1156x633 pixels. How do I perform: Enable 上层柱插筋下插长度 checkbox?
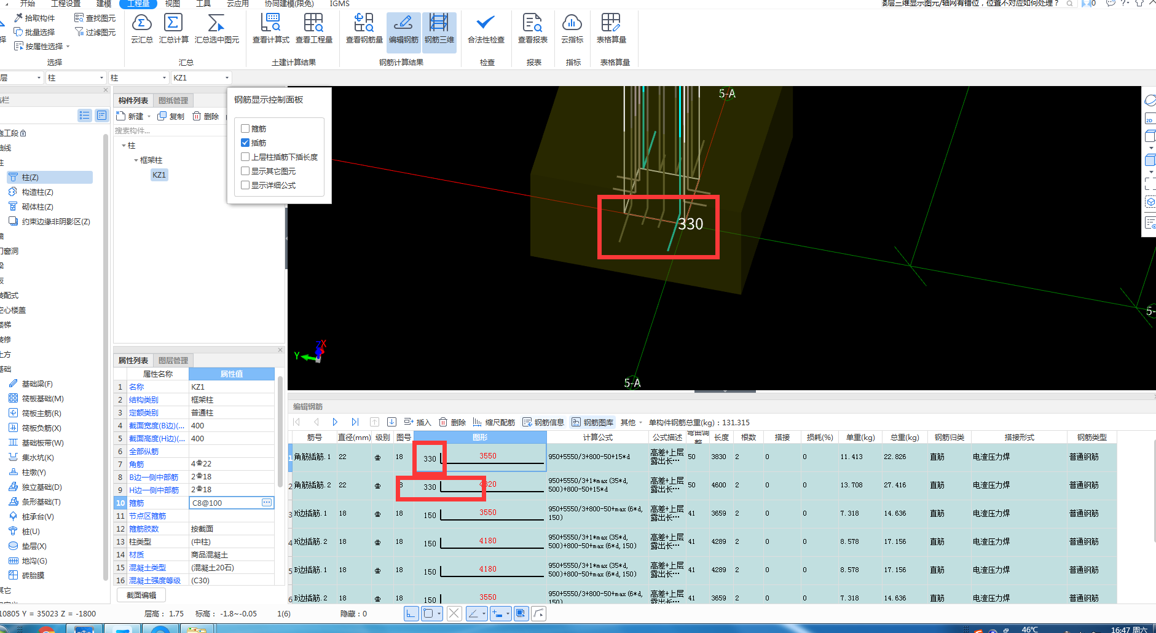245,157
